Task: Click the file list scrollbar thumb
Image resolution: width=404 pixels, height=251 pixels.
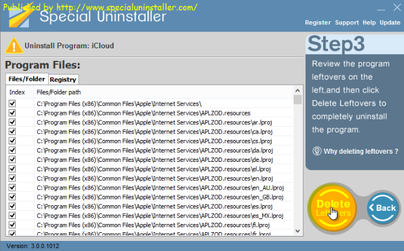Action: (x=297, y=100)
